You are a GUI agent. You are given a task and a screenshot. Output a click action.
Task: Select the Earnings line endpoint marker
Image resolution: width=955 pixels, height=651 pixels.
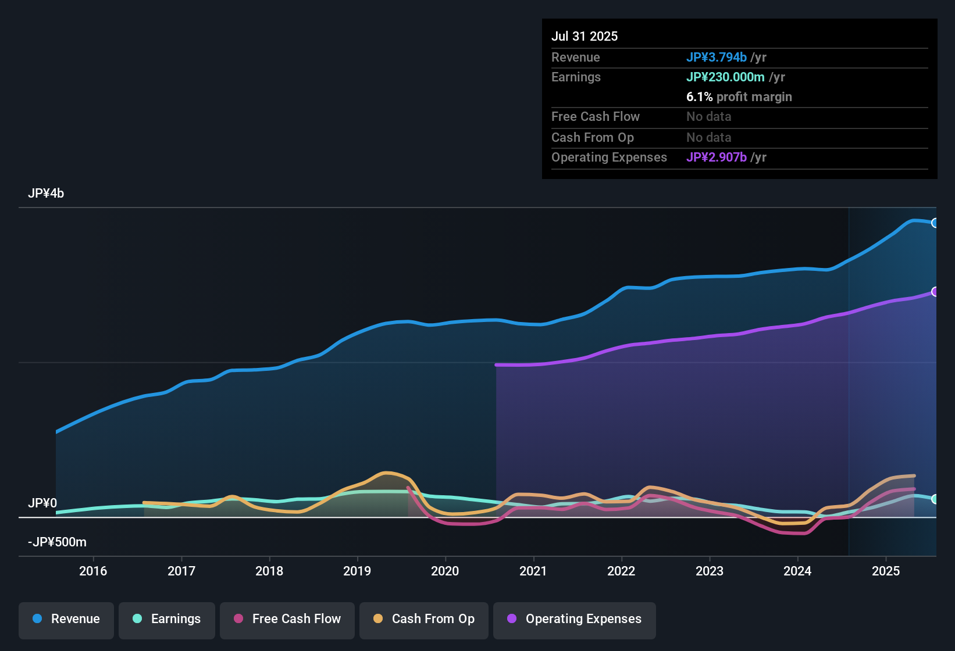pyautogui.click(x=936, y=499)
